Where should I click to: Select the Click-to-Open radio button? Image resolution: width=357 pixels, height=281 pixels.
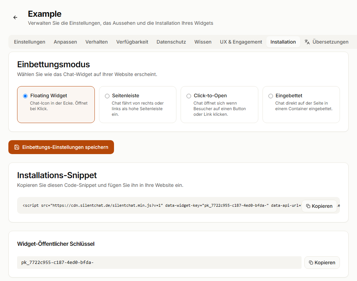pyautogui.click(x=189, y=96)
